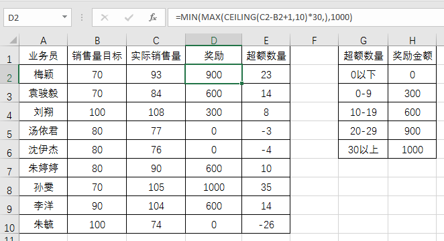Click the Select All corner triangle
The width and height of the screenshot is (444, 241).
pos(13,40)
